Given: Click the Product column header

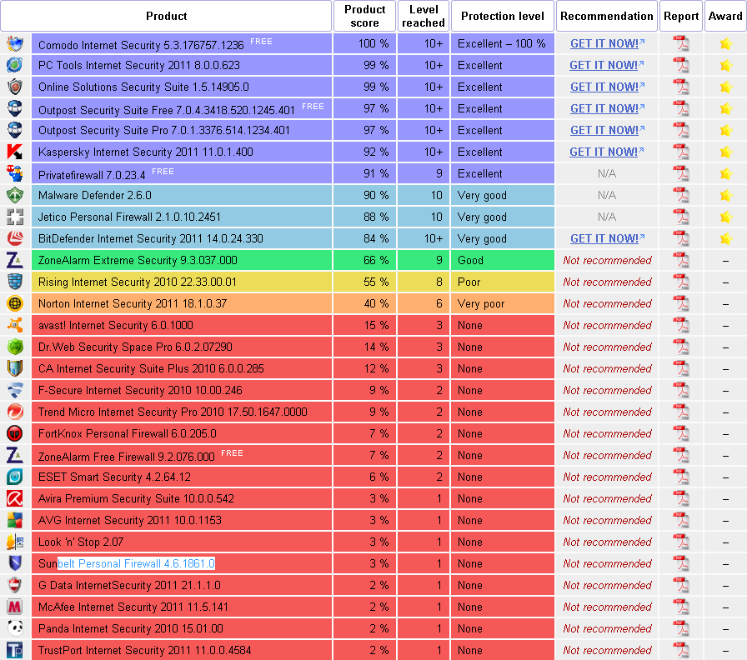Looking at the screenshot, I should [x=166, y=16].
